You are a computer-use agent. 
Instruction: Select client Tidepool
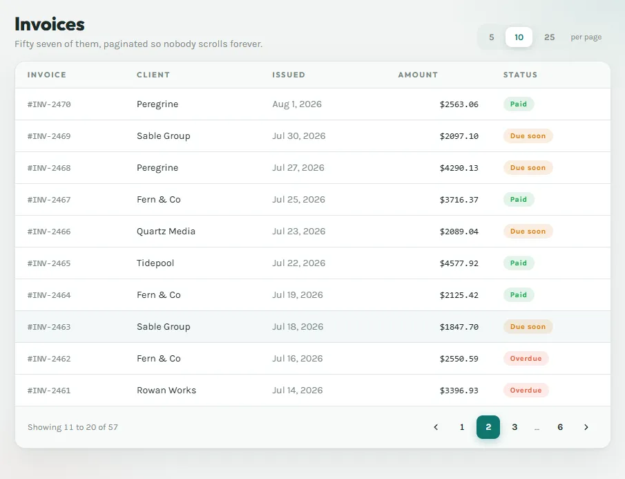[155, 263]
